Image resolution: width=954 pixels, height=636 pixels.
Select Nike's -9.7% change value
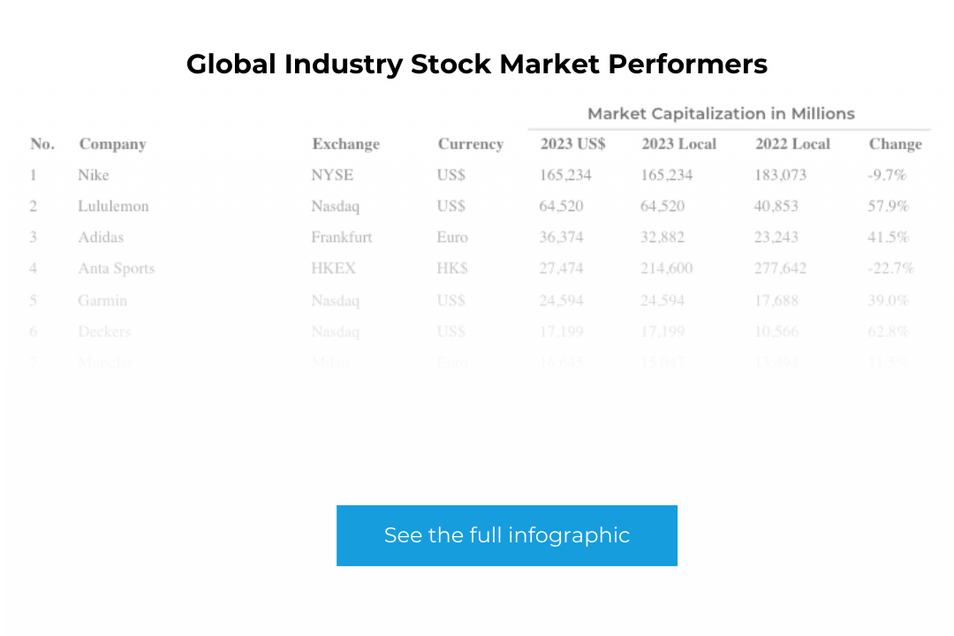(887, 175)
